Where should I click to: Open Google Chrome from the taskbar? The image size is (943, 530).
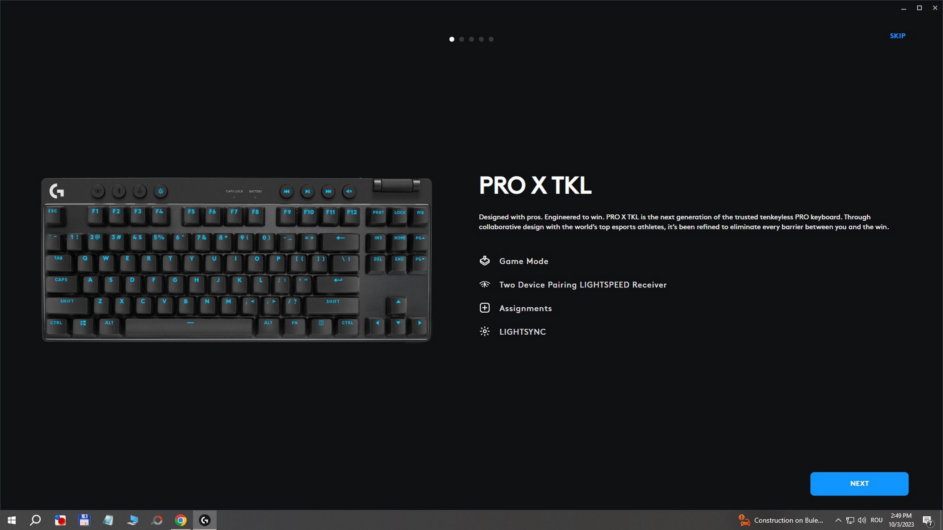click(181, 520)
